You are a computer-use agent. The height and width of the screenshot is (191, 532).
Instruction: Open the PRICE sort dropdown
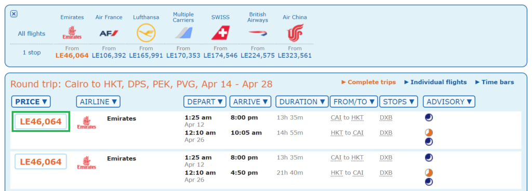click(x=31, y=102)
